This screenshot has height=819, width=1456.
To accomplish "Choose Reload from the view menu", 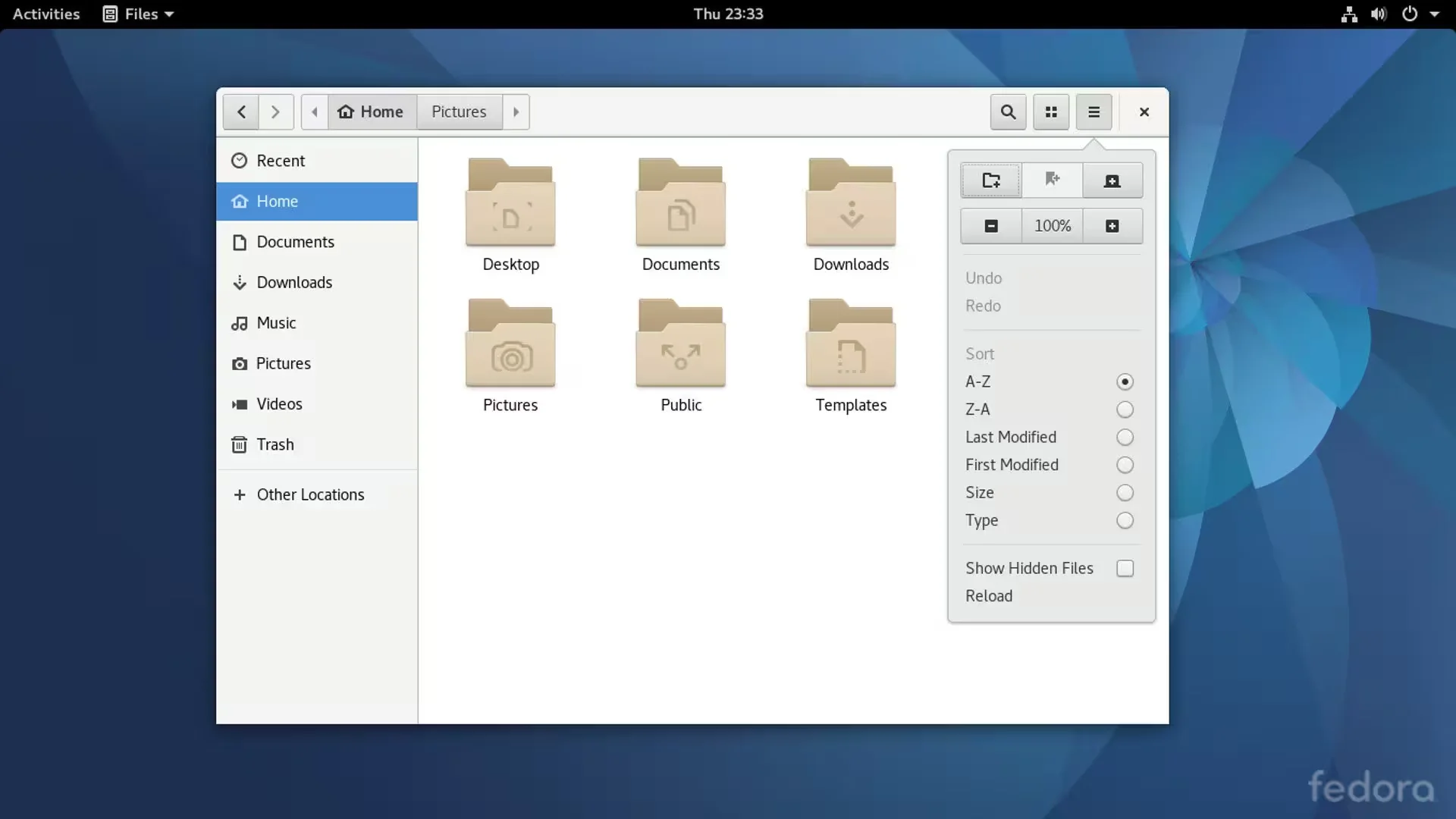I will point(989,596).
